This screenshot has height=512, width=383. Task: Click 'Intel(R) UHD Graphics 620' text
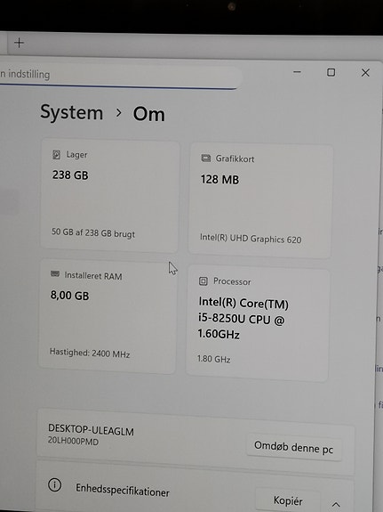point(251,239)
